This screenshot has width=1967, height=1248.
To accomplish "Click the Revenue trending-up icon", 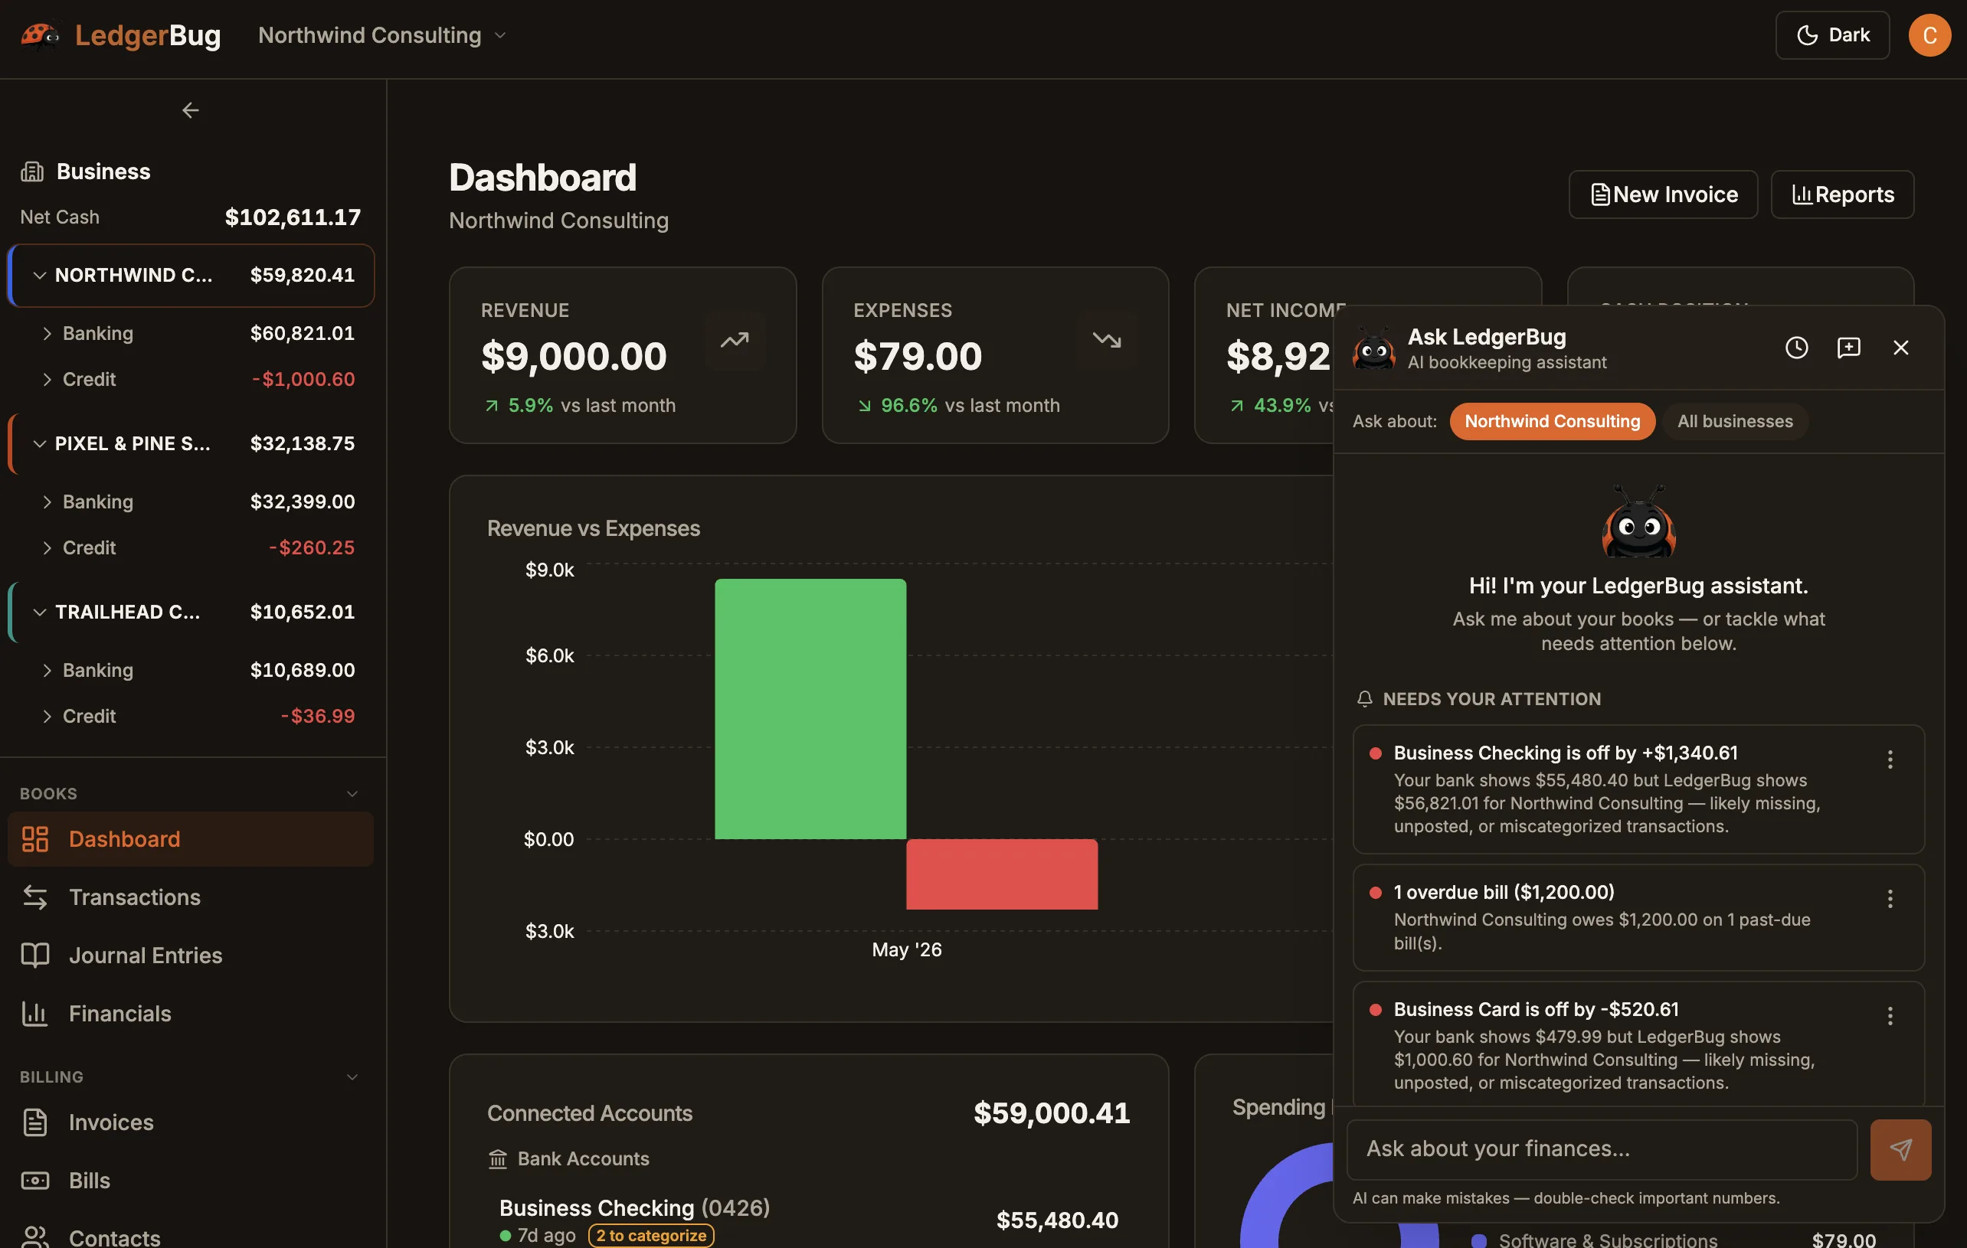I will click(735, 340).
